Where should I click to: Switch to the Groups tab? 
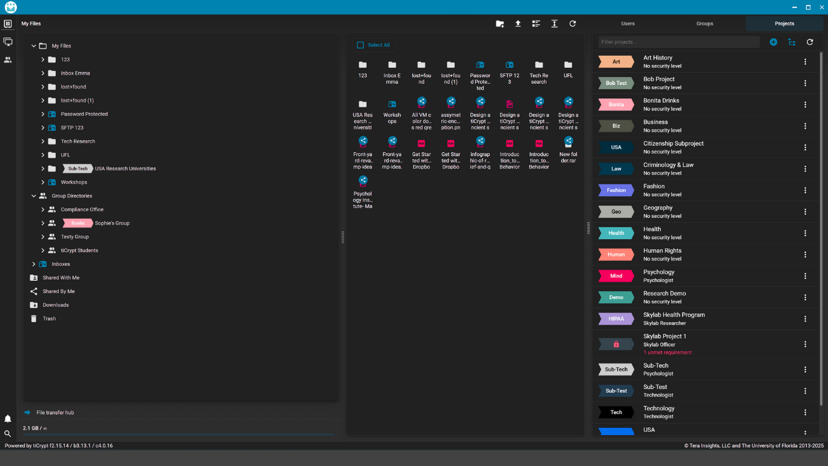click(704, 24)
